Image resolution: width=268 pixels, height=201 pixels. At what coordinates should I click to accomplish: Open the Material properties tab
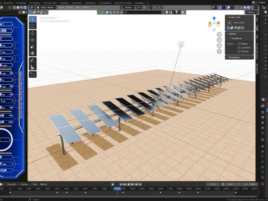[x=262, y=177]
